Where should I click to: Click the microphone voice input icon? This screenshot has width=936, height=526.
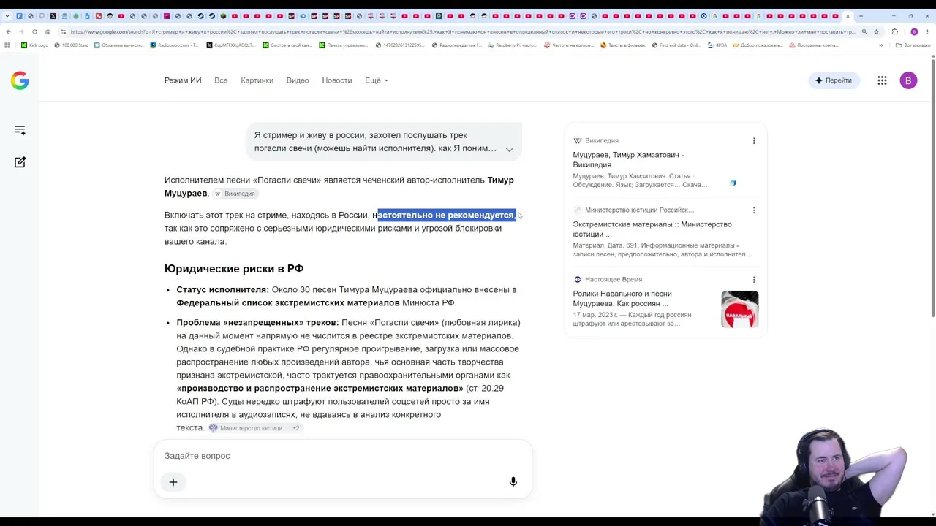[513, 482]
